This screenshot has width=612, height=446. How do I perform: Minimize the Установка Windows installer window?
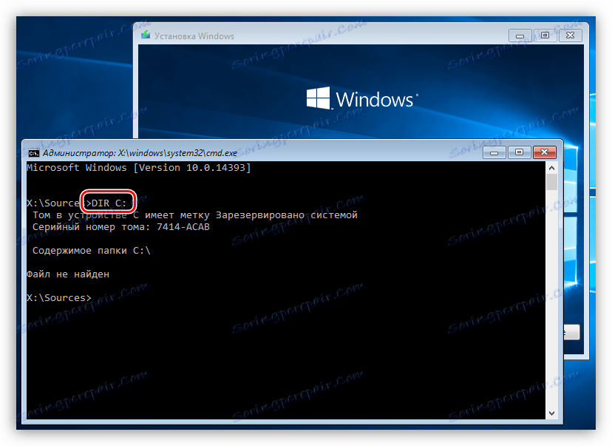coord(520,35)
